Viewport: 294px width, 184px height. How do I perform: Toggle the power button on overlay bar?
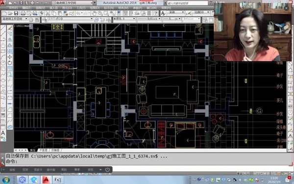click(107, 170)
